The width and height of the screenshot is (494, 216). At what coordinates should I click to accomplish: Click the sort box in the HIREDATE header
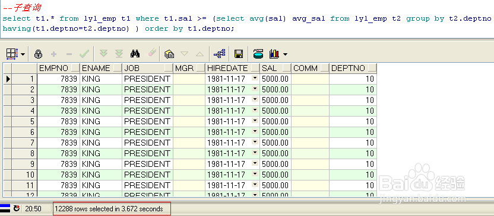255,68
